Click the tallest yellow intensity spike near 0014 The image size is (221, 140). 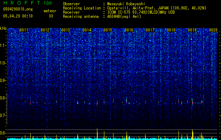coord(97,134)
